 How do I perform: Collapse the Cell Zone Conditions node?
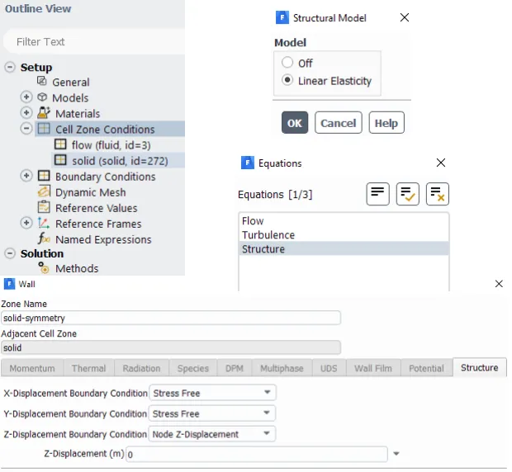tap(26, 128)
